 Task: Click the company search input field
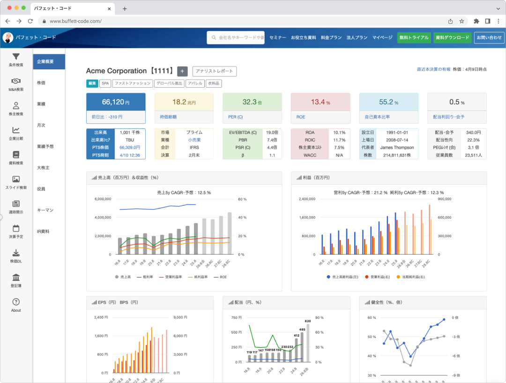[236, 38]
